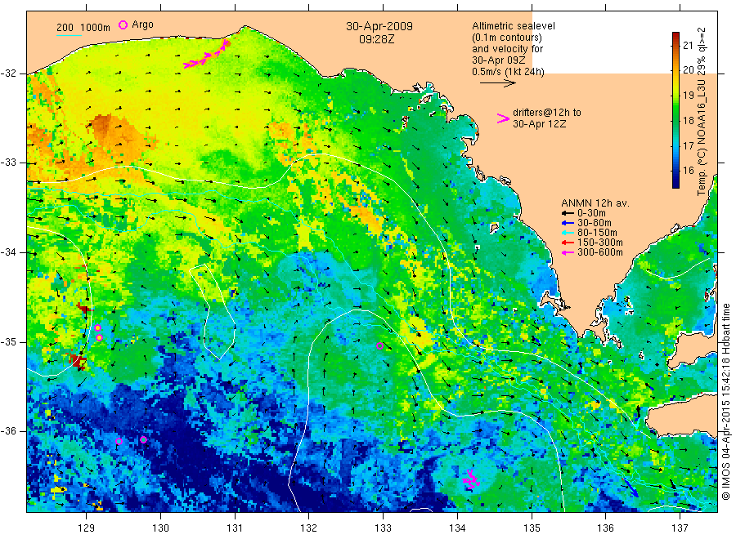Click the Argo float circle near 133°E
736x539 pixels.
click(379, 346)
